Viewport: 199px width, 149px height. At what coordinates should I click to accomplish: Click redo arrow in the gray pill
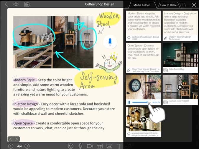pos(17,139)
